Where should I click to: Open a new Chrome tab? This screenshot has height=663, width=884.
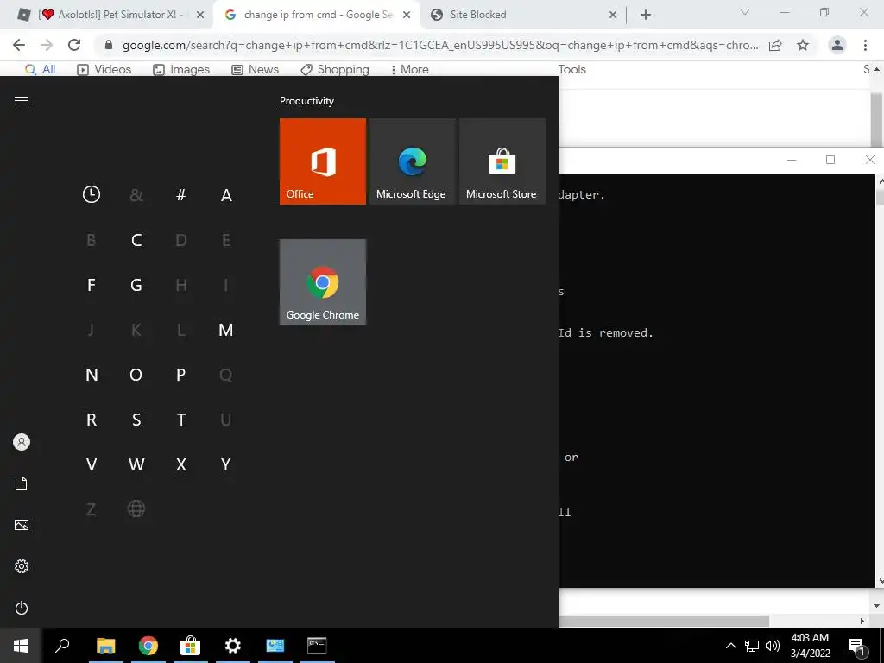click(x=646, y=15)
